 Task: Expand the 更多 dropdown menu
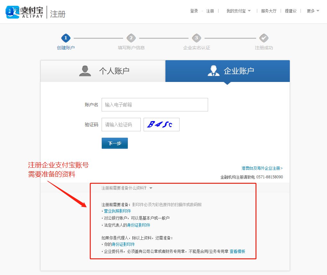[313, 11]
